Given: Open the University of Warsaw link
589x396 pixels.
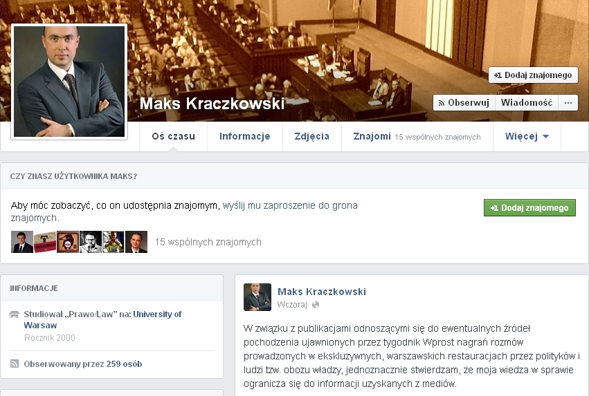Looking at the screenshot, I should click(102, 319).
